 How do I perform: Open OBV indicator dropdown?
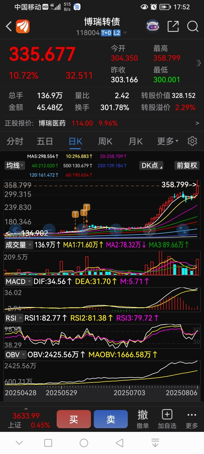(x=15, y=355)
